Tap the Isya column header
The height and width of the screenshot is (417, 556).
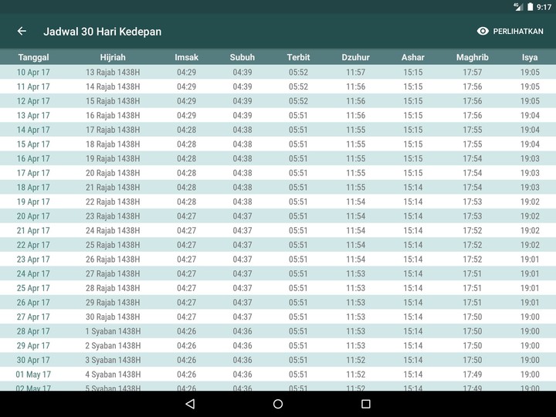click(x=530, y=58)
